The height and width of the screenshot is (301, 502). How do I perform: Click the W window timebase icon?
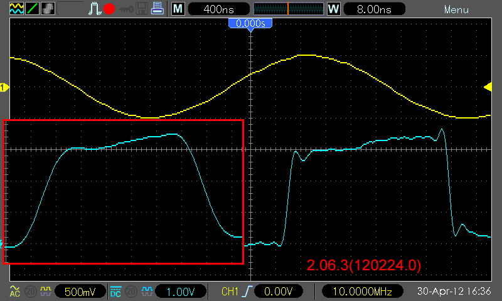click(333, 9)
